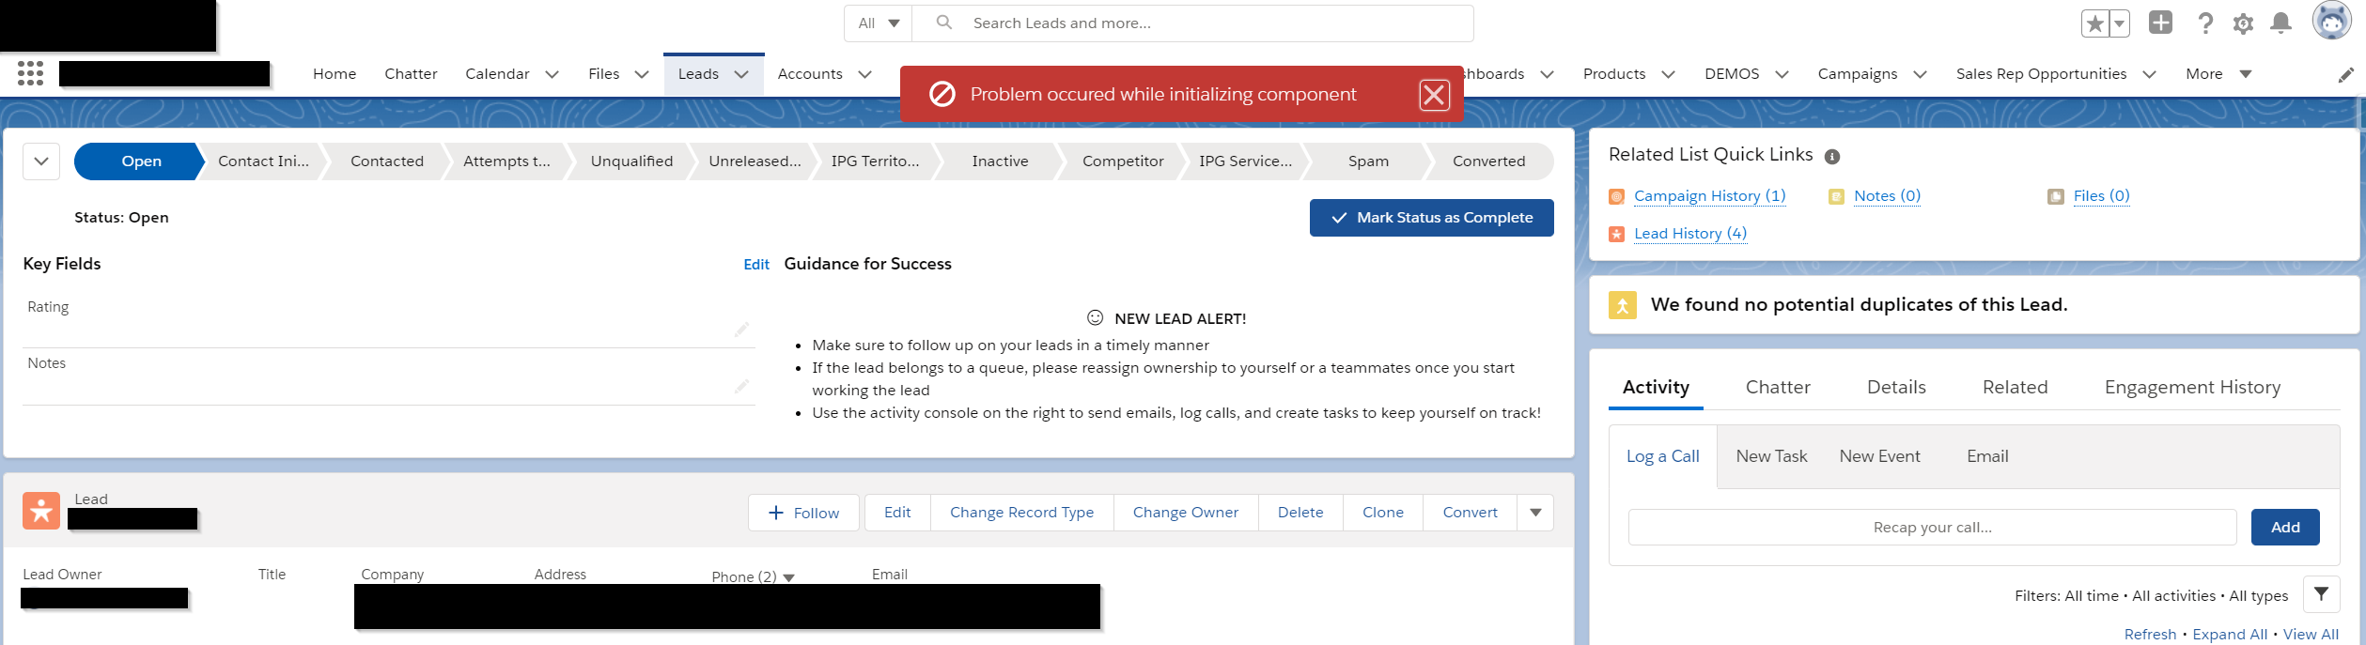The height and width of the screenshot is (645, 2366).
Task: Click the pencil icon to edit navigation
Action: (2346, 74)
